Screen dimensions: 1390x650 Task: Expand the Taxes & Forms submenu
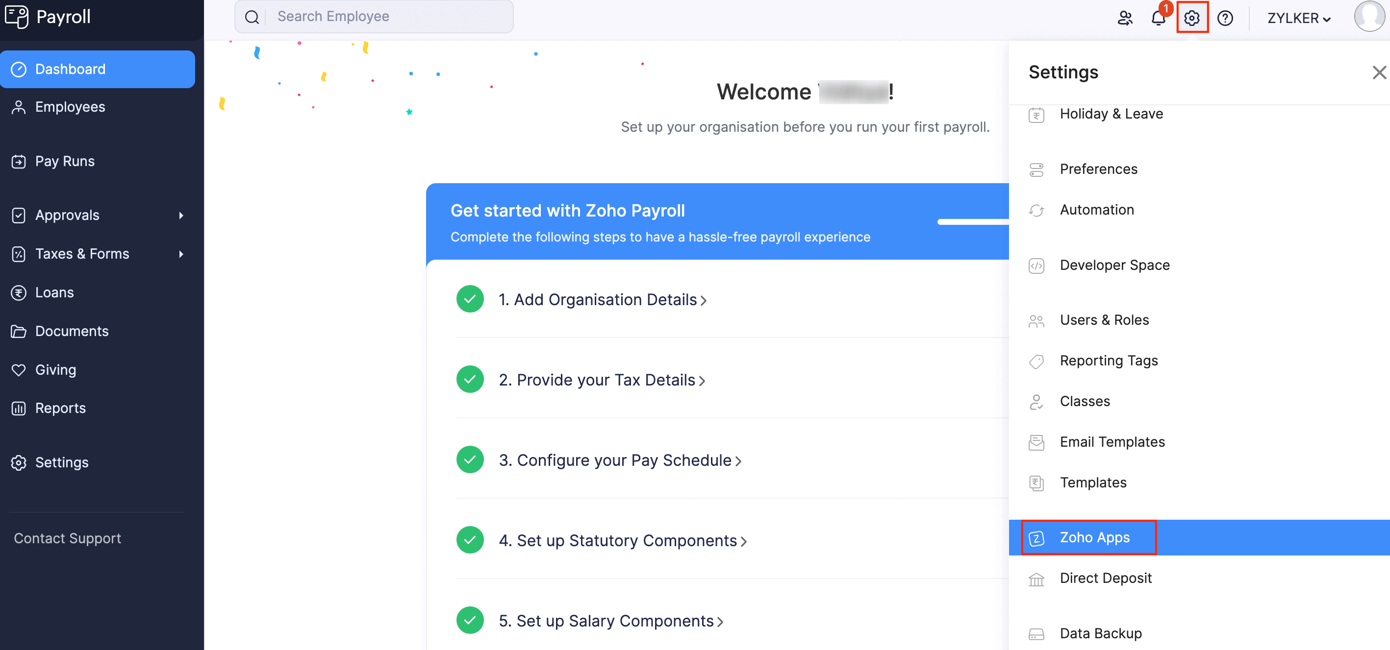pyautogui.click(x=181, y=254)
